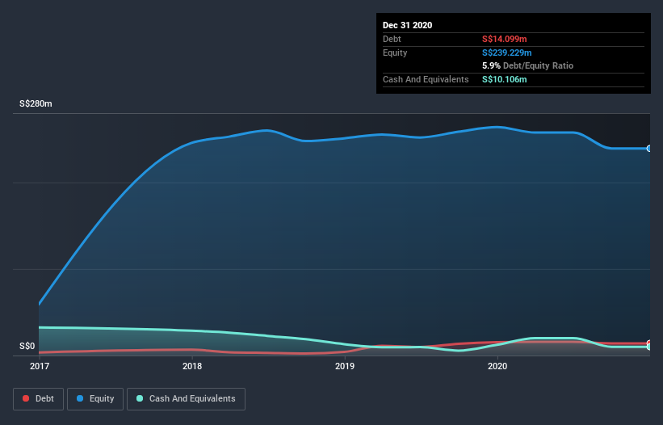Viewport: 663px width, 425px height.
Task: Click the 2020 x-axis label
Action: [x=497, y=366]
